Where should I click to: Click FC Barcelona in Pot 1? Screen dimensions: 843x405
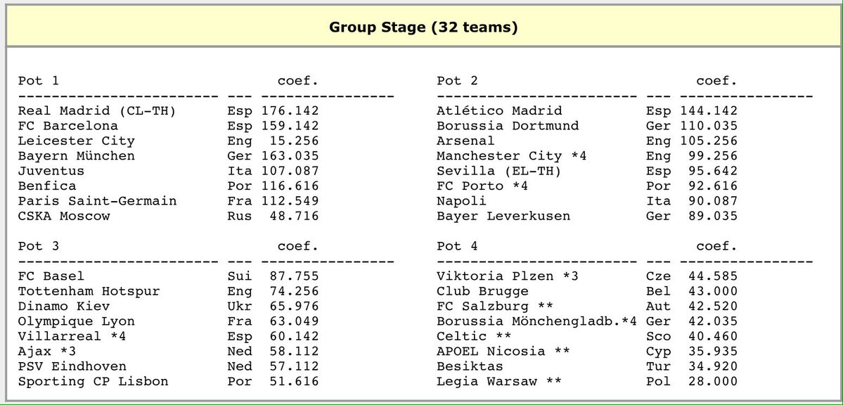tap(67, 126)
